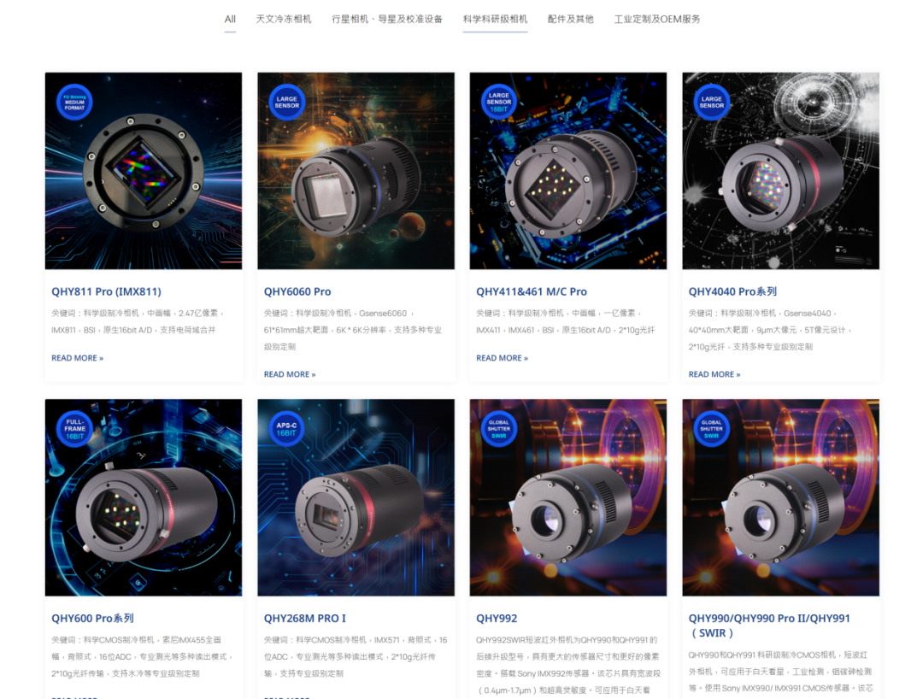Click the Large Sensor badge on QHY6060 Pro

click(286, 103)
